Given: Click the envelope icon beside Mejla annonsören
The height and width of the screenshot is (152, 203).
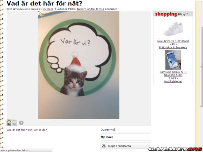Looking at the screenshot, I should (104, 146).
